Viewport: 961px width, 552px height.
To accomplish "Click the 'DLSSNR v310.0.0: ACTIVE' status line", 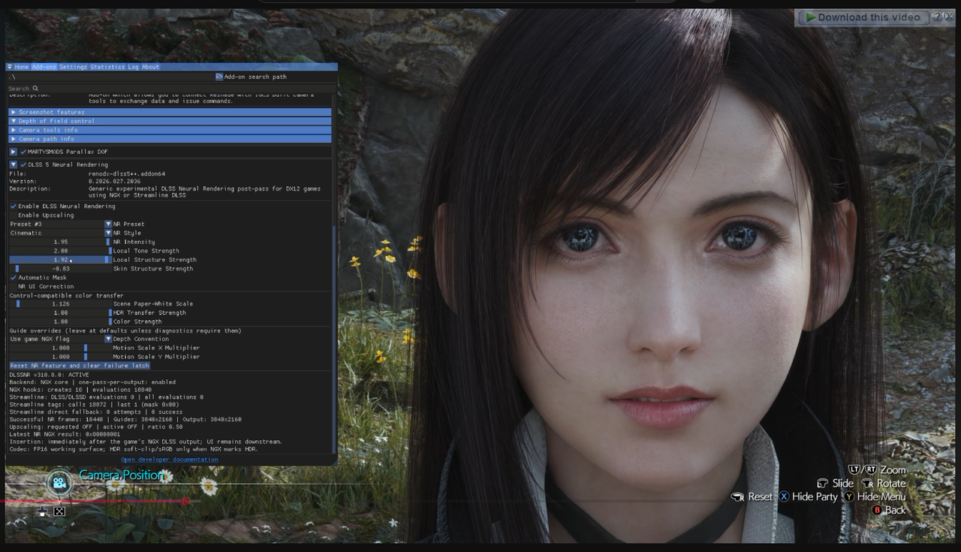I will 49,374.
